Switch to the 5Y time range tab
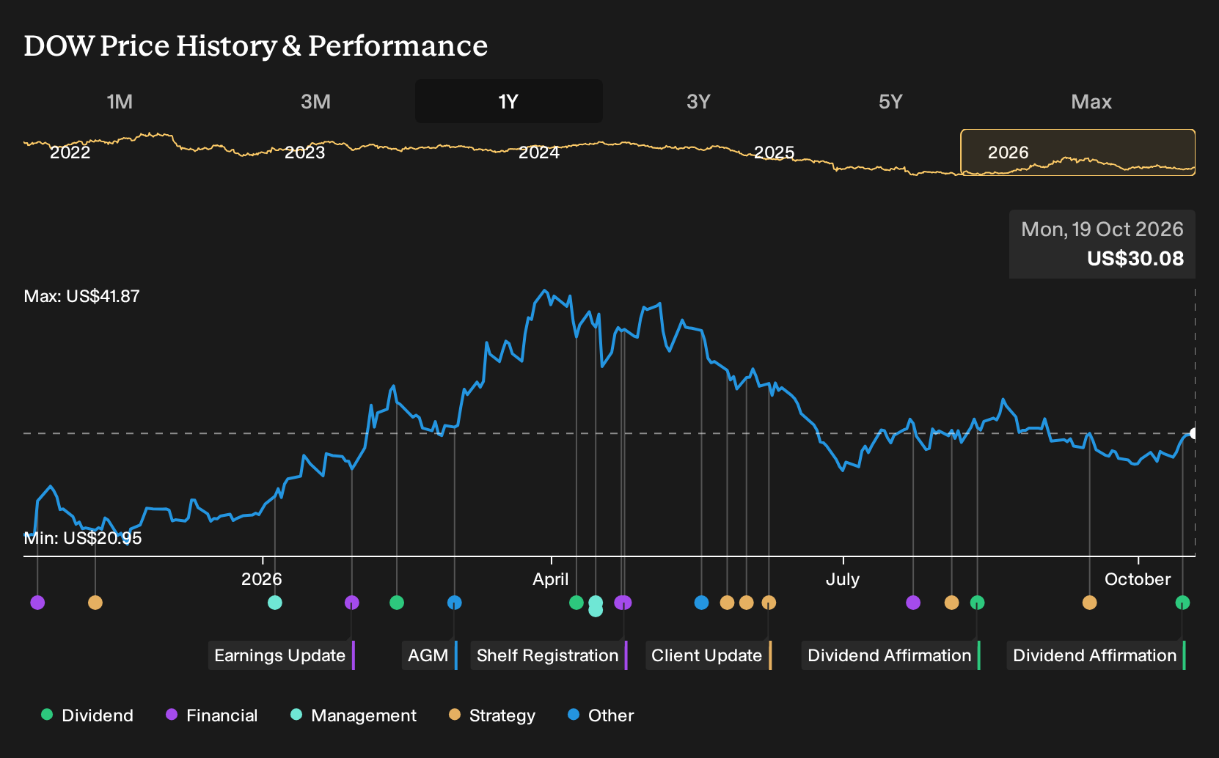 click(890, 101)
